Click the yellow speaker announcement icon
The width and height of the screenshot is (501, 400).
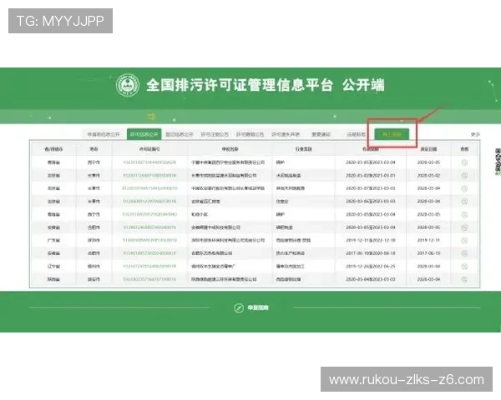click(x=152, y=117)
